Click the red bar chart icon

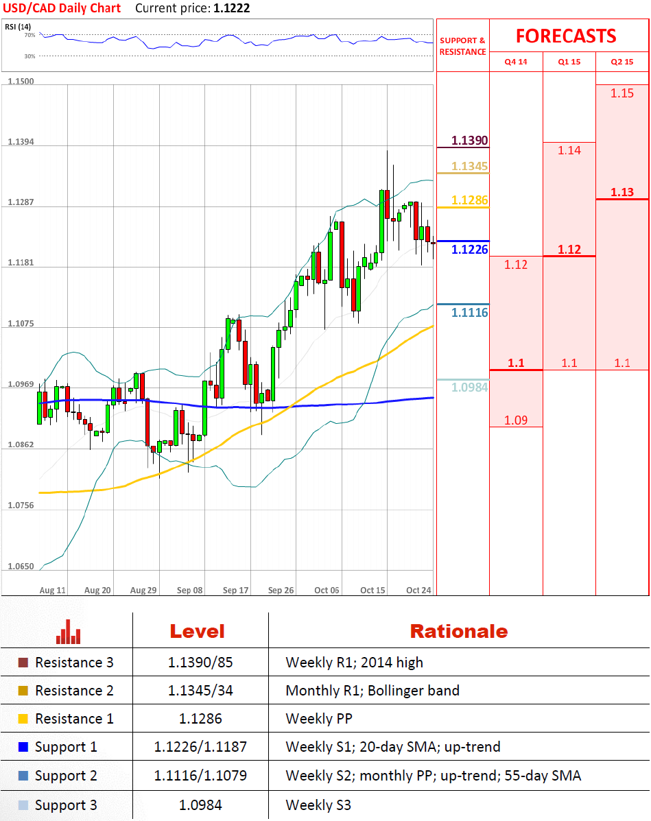pyautogui.click(x=68, y=632)
